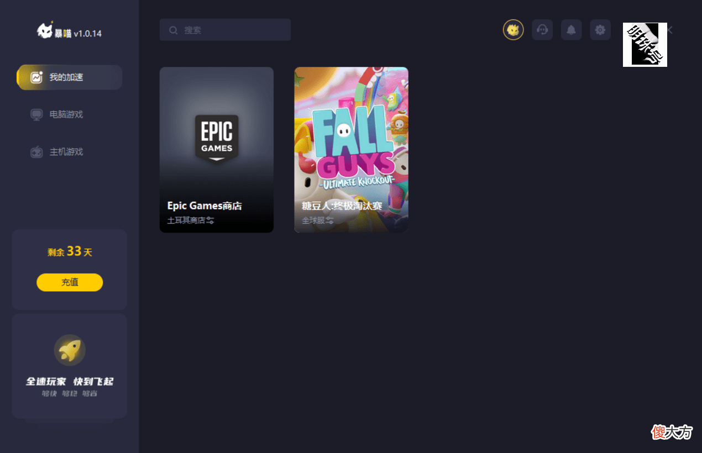Open the Epic Games商店 card
This screenshot has width=702, height=453.
(x=217, y=150)
